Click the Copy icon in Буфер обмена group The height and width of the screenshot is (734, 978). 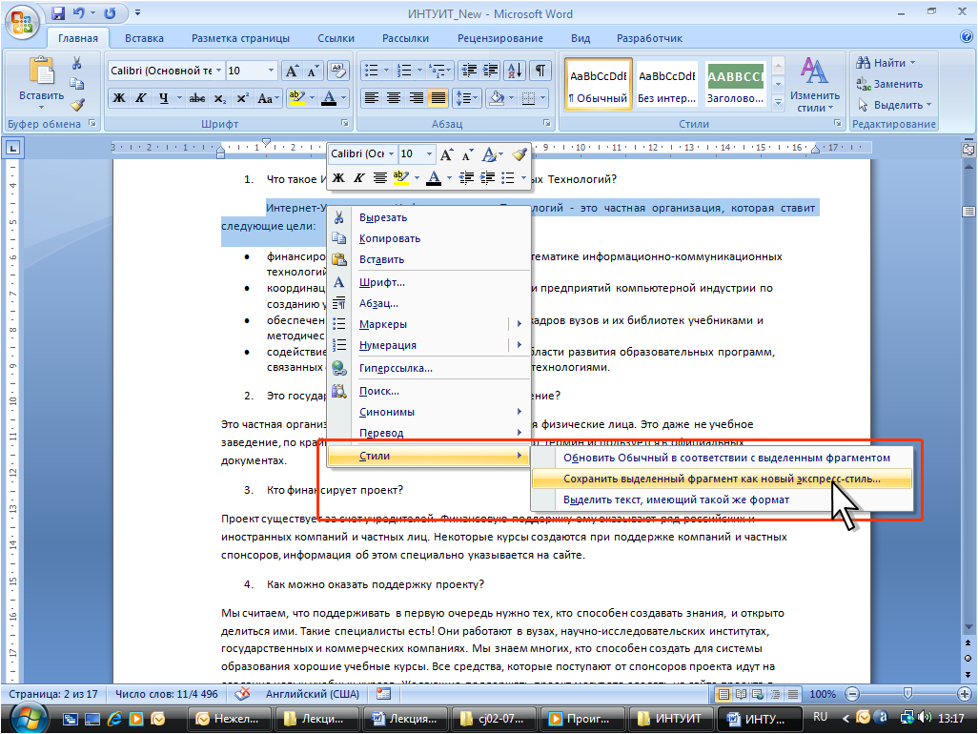(x=76, y=84)
